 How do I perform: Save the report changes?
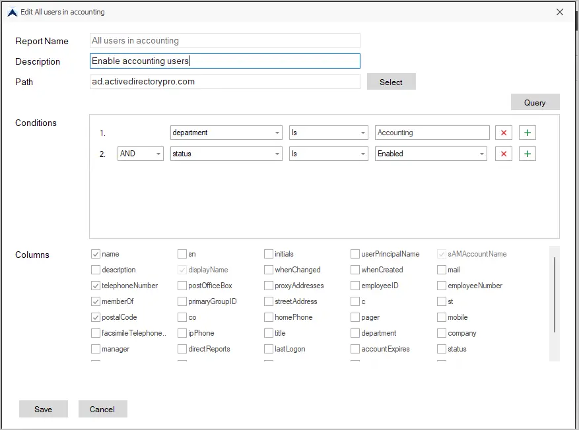(44, 409)
